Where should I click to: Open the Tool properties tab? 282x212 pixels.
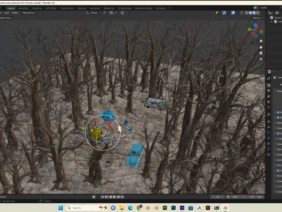pos(268,78)
